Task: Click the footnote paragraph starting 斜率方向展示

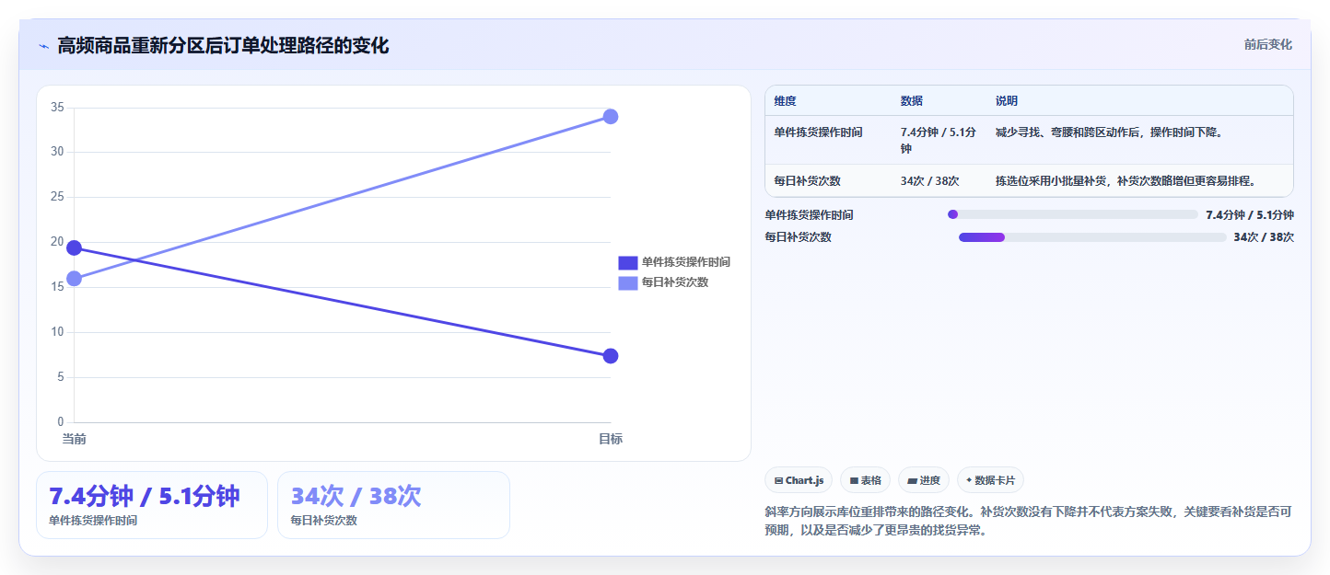Action: (x=1029, y=521)
